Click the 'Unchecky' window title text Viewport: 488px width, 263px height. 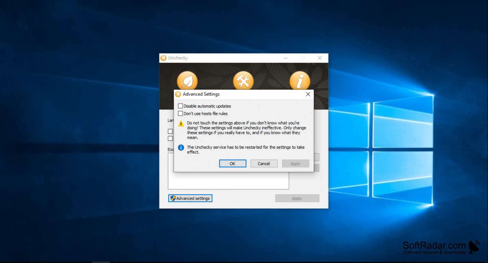click(x=178, y=58)
